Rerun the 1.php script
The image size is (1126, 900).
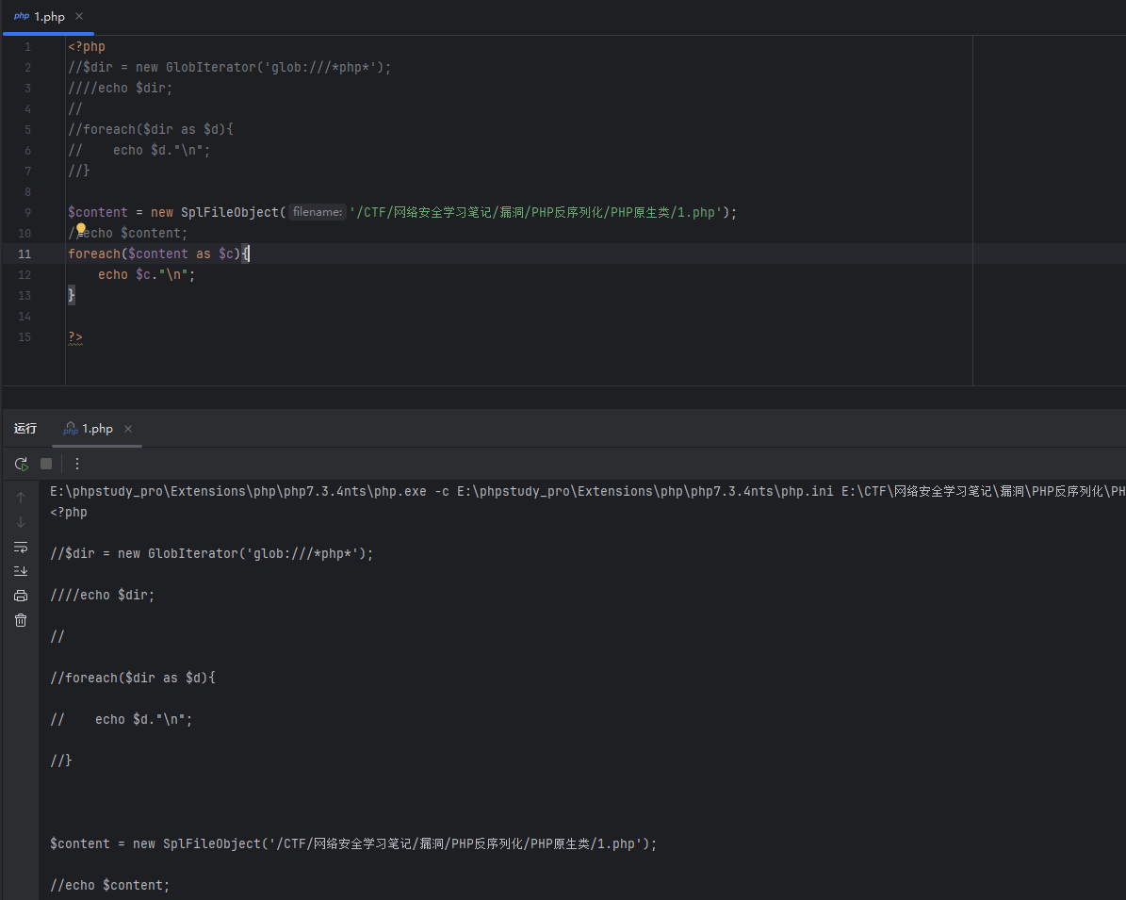21,464
